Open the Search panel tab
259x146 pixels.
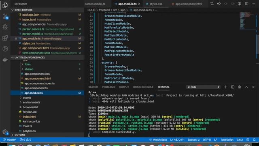coord(93,87)
